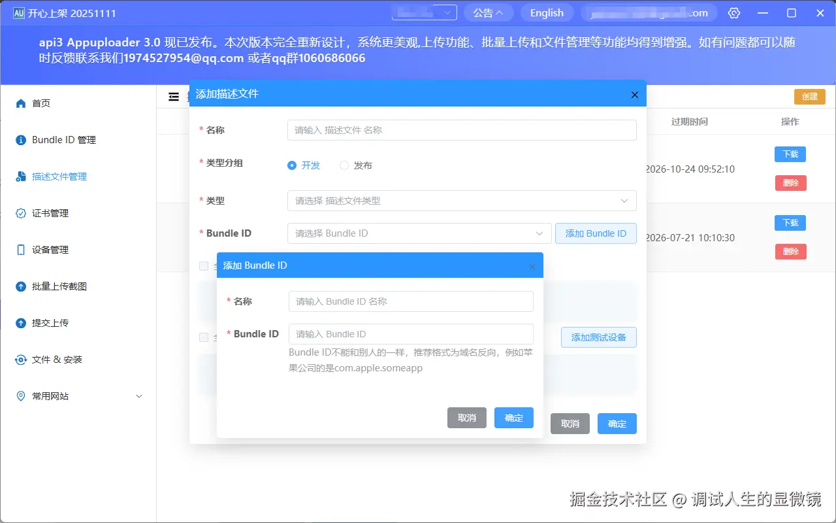Click 下载 to download the first profile
The height and width of the screenshot is (523, 836).
pyautogui.click(x=790, y=154)
